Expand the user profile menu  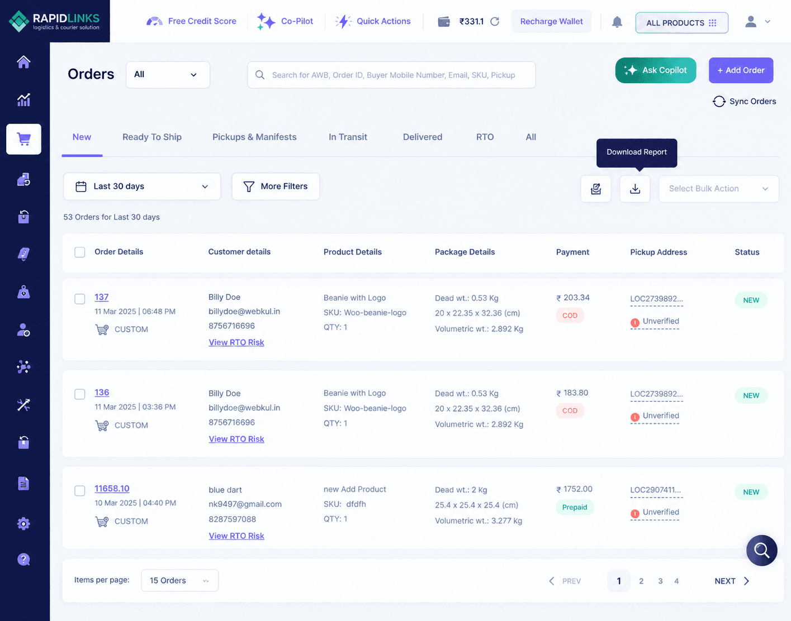(x=758, y=22)
